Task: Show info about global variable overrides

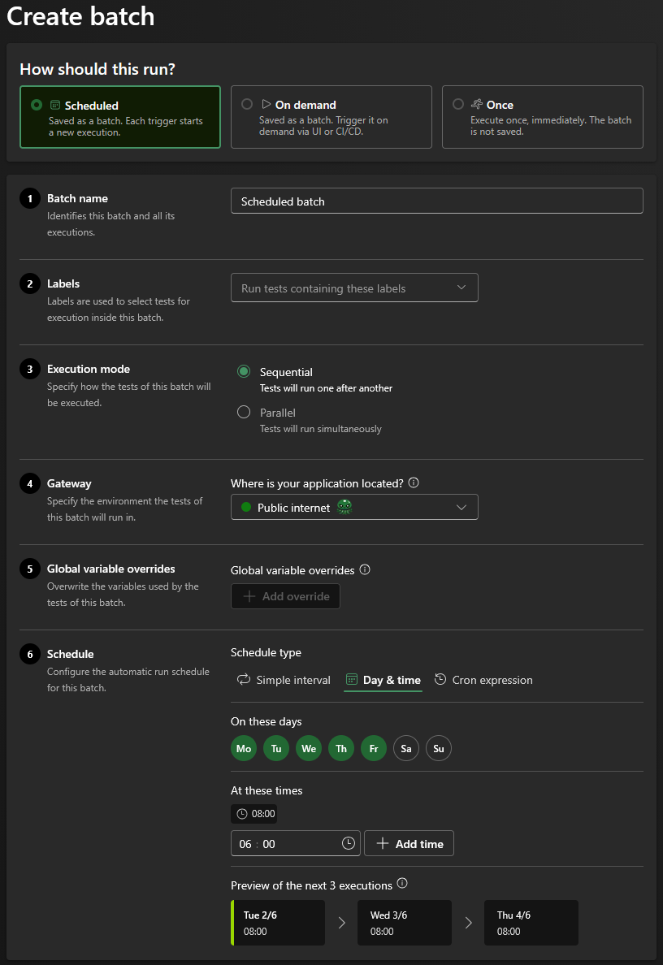Action: coord(365,569)
